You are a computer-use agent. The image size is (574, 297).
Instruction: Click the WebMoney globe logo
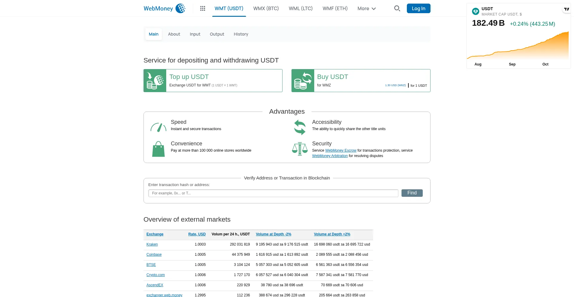tap(180, 8)
